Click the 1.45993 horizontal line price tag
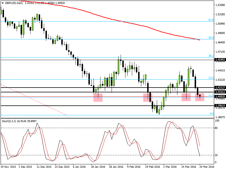The width and height of the screenshot is (226, 170). [x=220, y=60]
